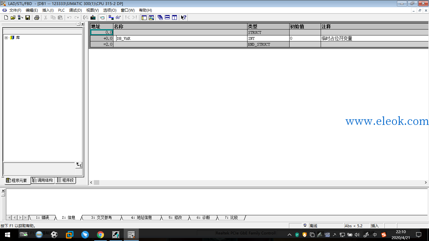Click the initial value cell containing 0
The height and width of the screenshot is (241, 429).
(305, 39)
